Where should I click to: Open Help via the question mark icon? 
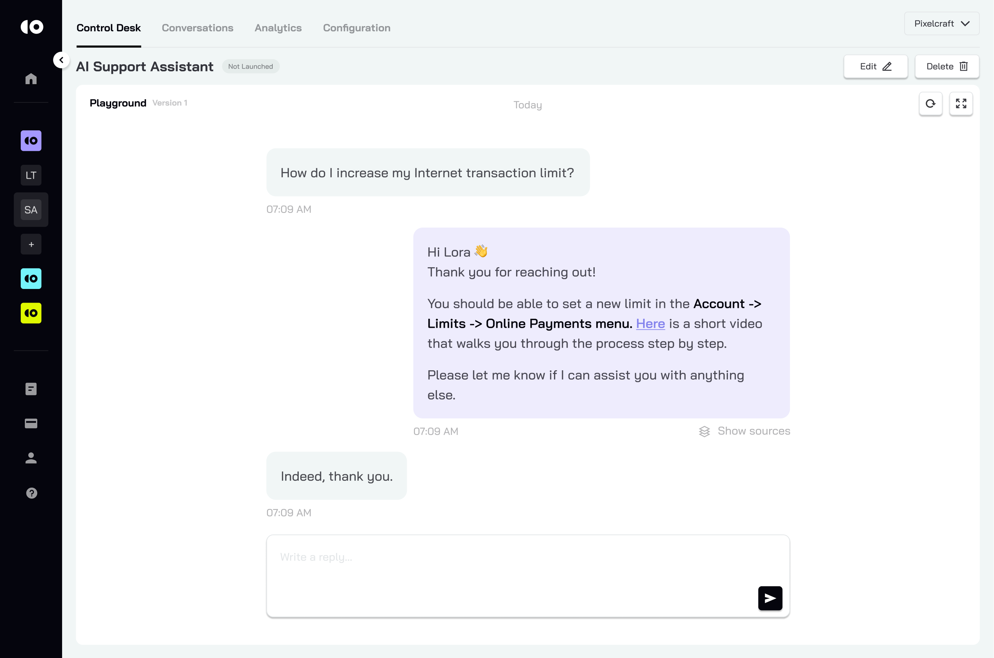(31, 493)
